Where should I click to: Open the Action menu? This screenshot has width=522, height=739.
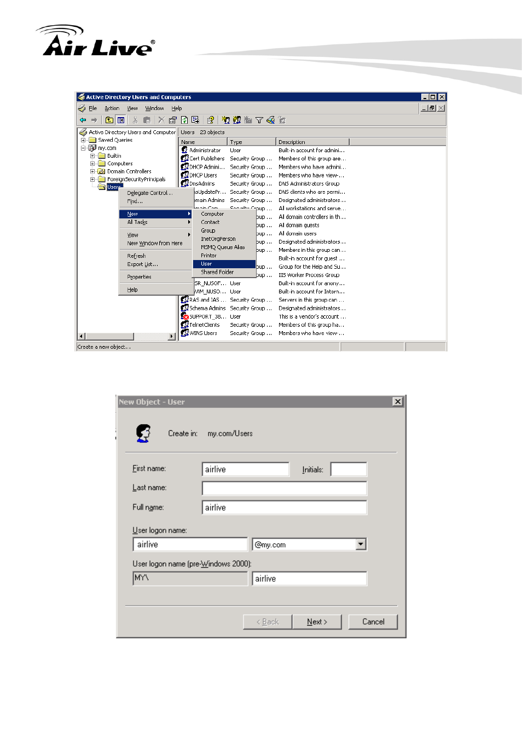[x=112, y=108]
